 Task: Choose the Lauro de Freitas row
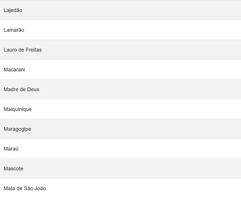coord(120,50)
